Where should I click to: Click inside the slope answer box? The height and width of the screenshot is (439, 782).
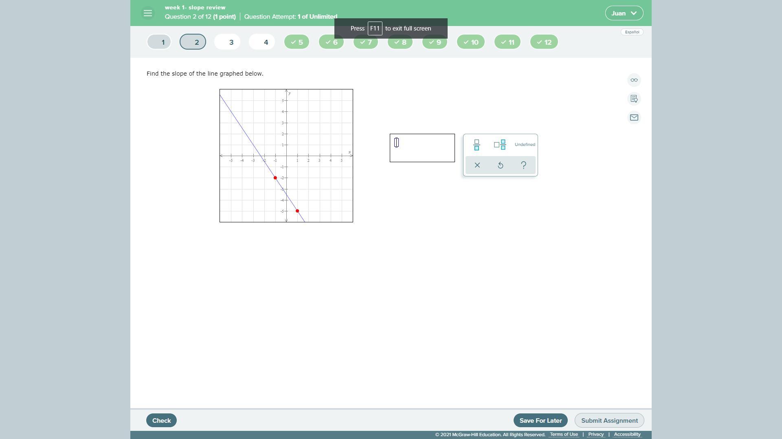pyautogui.click(x=422, y=148)
